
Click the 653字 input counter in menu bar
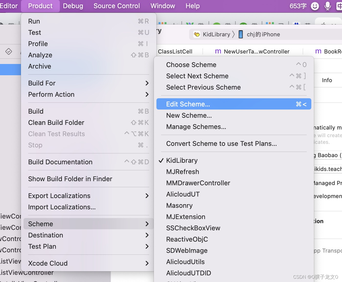(x=298, y=6)
